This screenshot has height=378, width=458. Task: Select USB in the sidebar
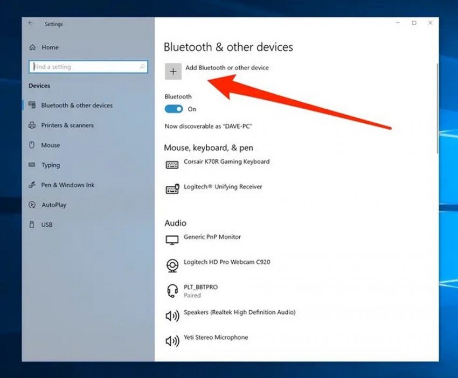47,225
